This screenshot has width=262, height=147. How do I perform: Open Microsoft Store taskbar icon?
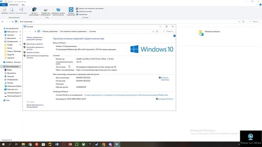point(43,144)
